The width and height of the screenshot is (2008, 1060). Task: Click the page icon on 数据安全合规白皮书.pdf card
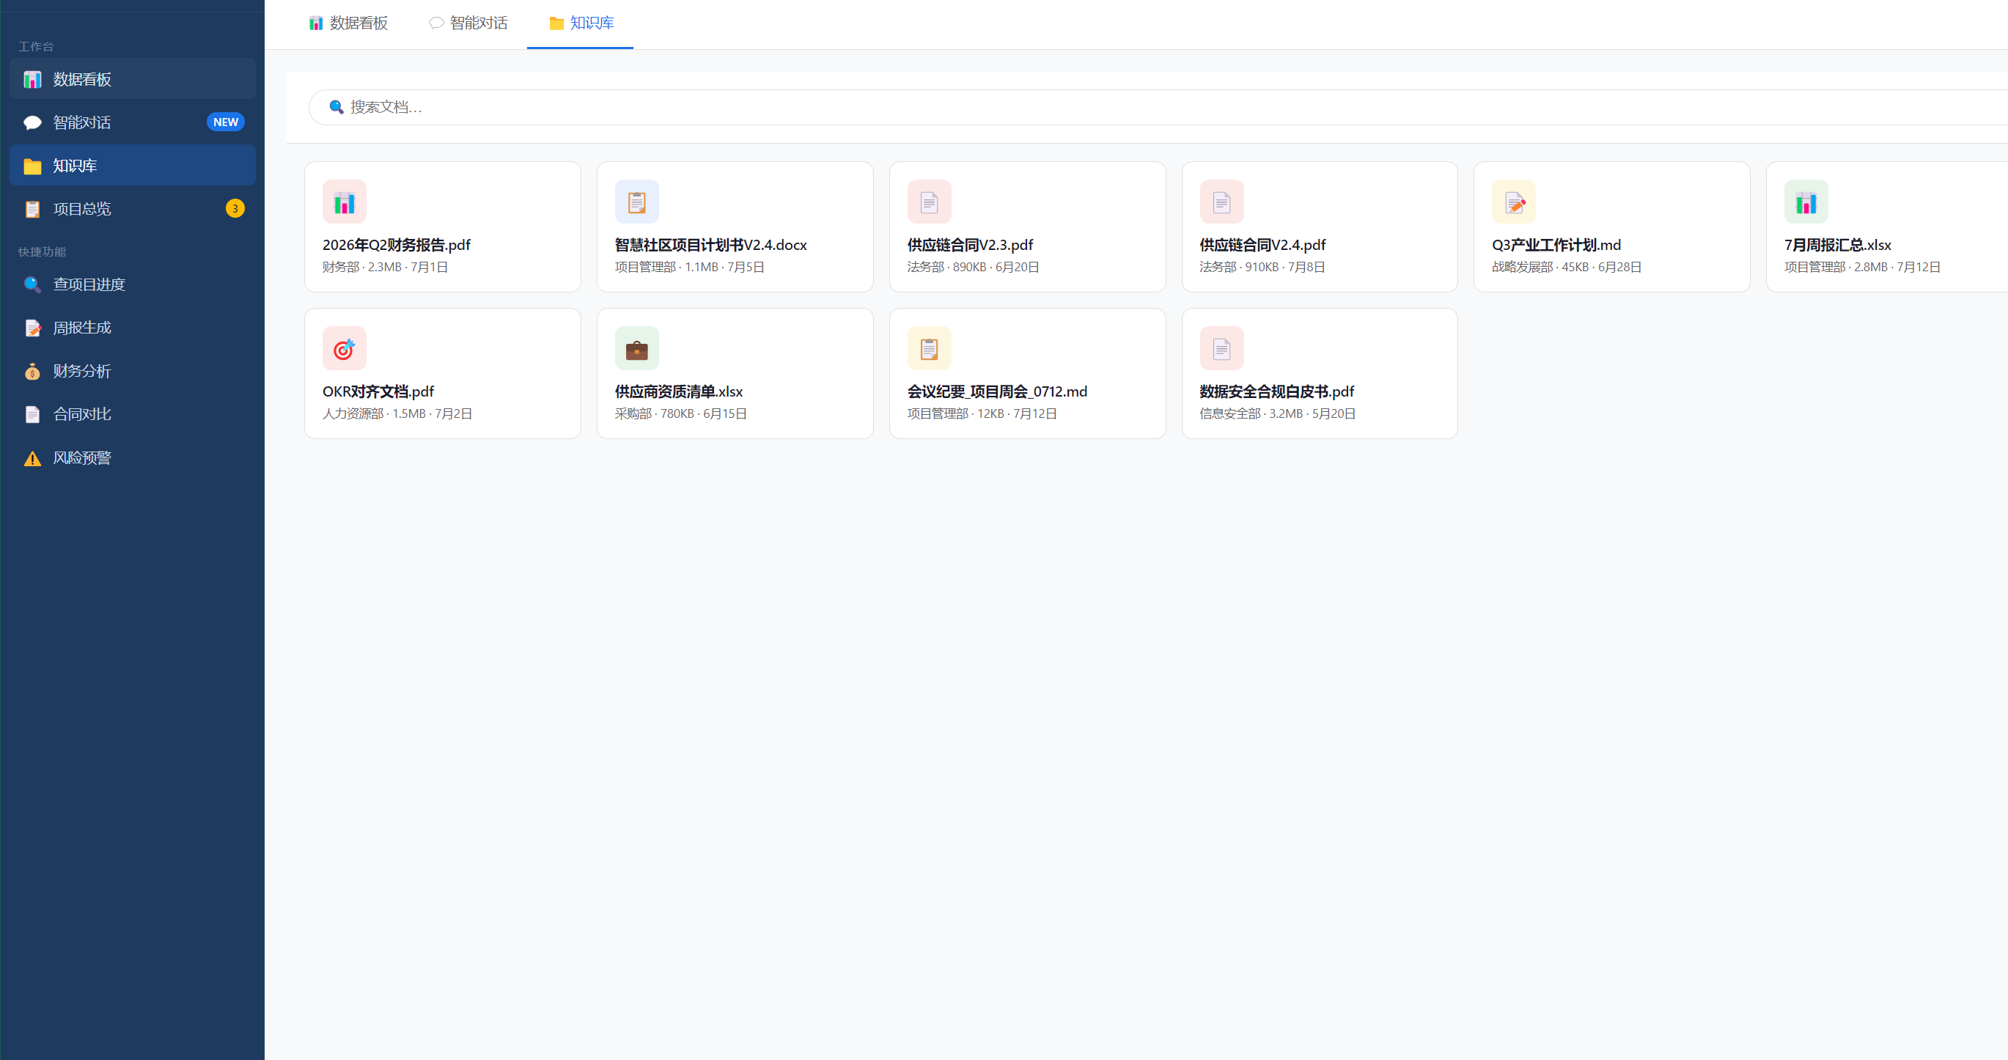point(1221,348)
